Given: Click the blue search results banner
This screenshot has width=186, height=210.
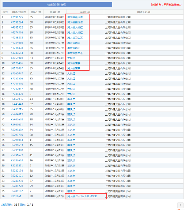Looking at the screenshot, I should 57,4.
